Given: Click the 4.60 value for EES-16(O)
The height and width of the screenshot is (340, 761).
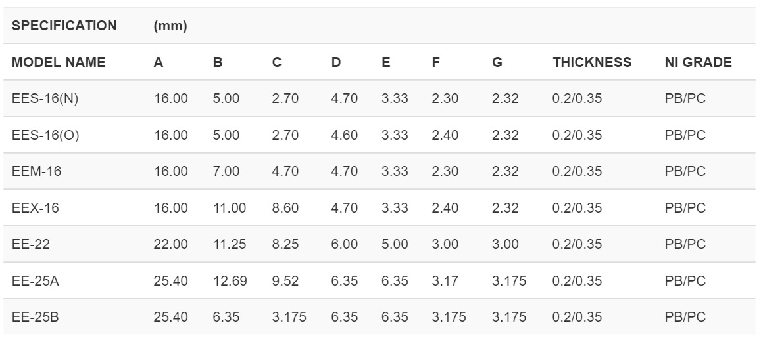Looking at the screenshot, I should 344,135.
